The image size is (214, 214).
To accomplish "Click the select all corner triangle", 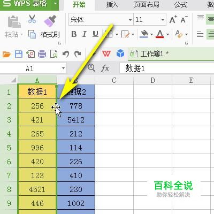I will click(14, 80).
